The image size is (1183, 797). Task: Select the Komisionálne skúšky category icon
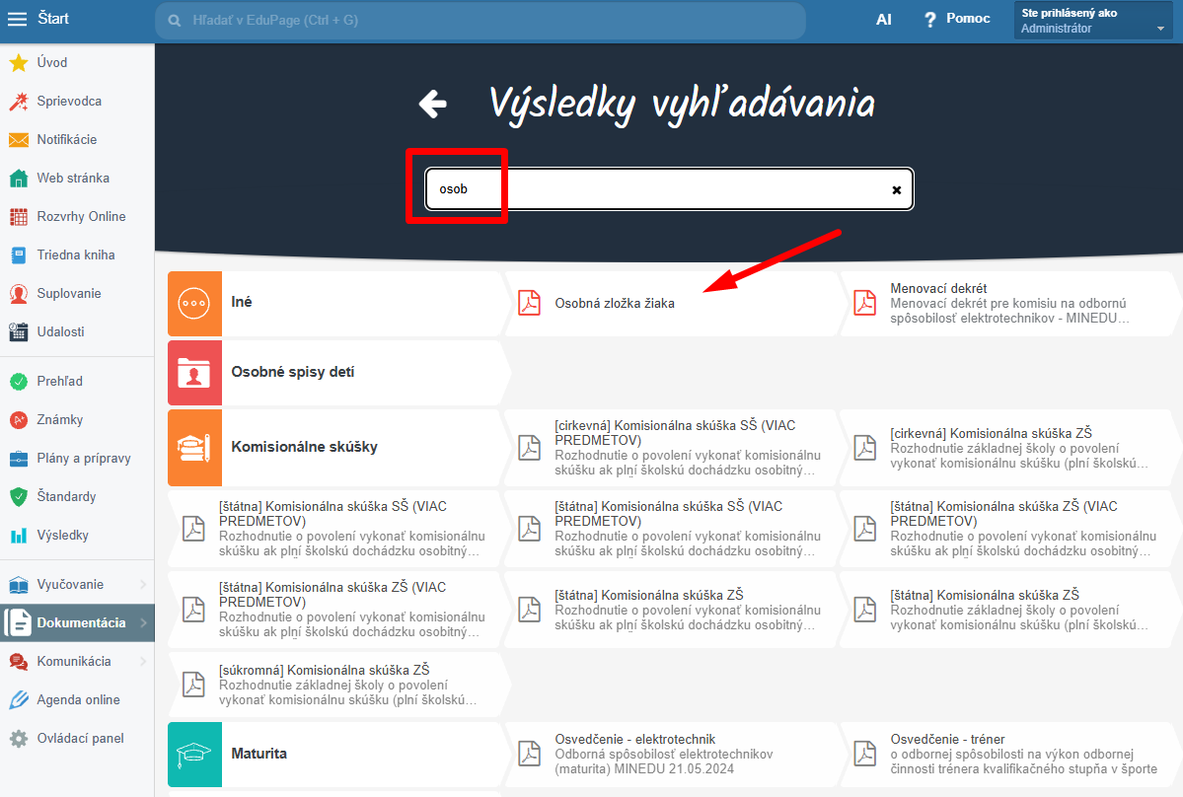(x=194, y=447)
